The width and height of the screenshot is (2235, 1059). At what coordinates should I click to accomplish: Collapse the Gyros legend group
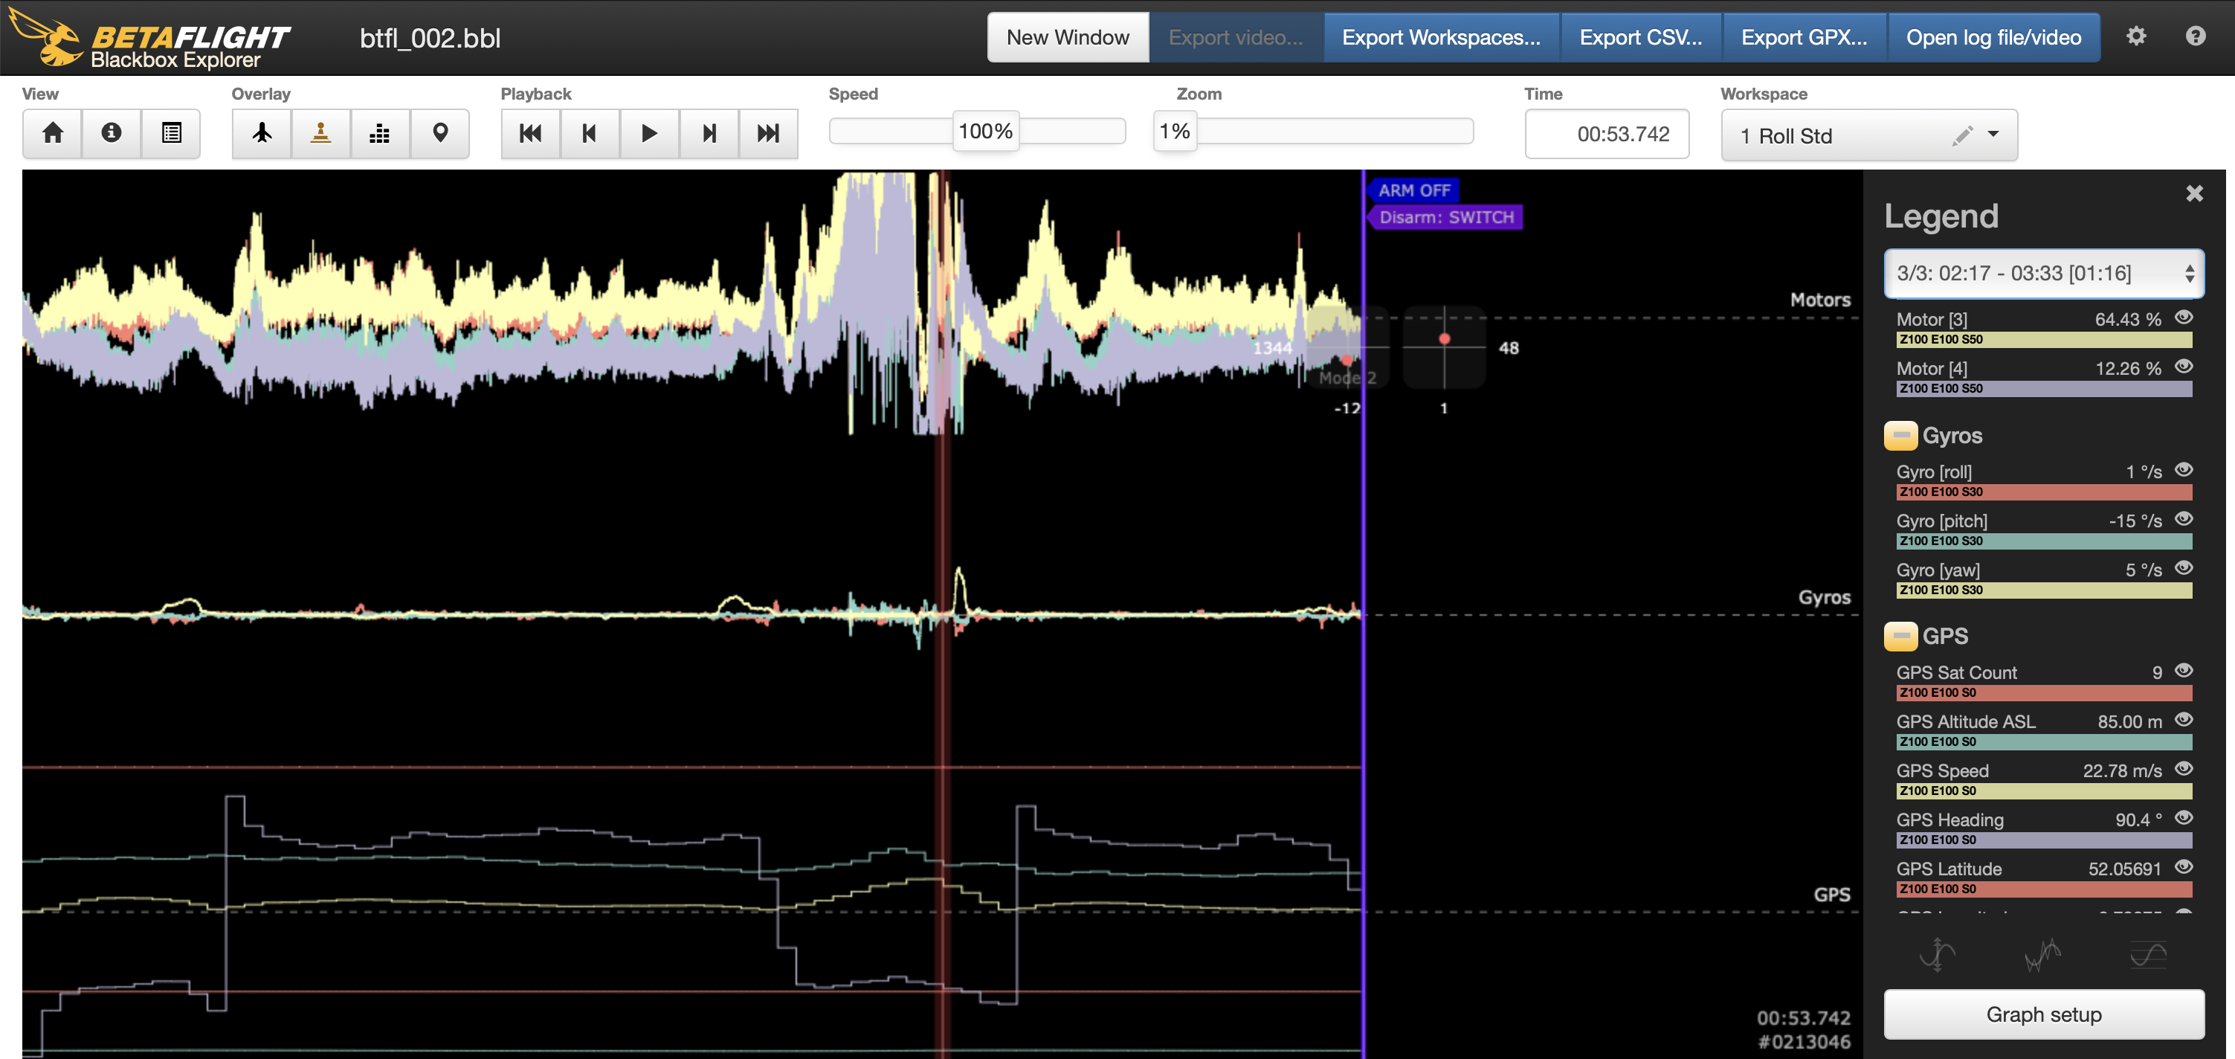click(1900, 436)
